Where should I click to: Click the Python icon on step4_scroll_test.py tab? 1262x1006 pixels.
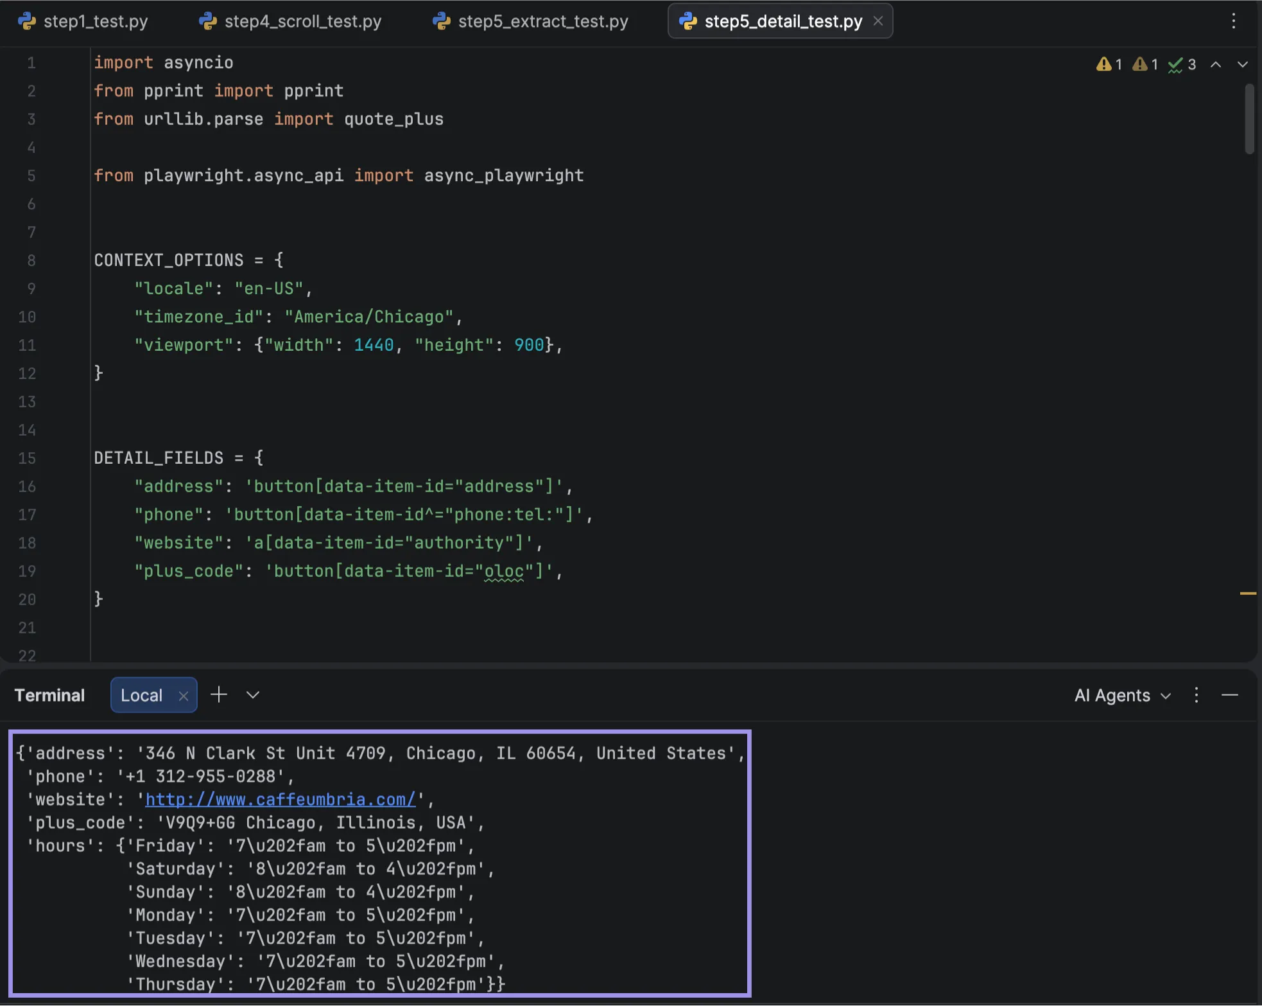click(208, 21)
